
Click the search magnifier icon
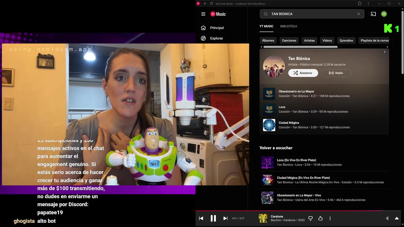pos(266,14)
